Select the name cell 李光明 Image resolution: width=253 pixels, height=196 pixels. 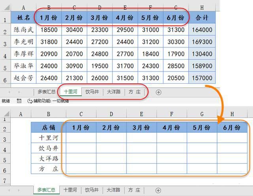[24, 42]
